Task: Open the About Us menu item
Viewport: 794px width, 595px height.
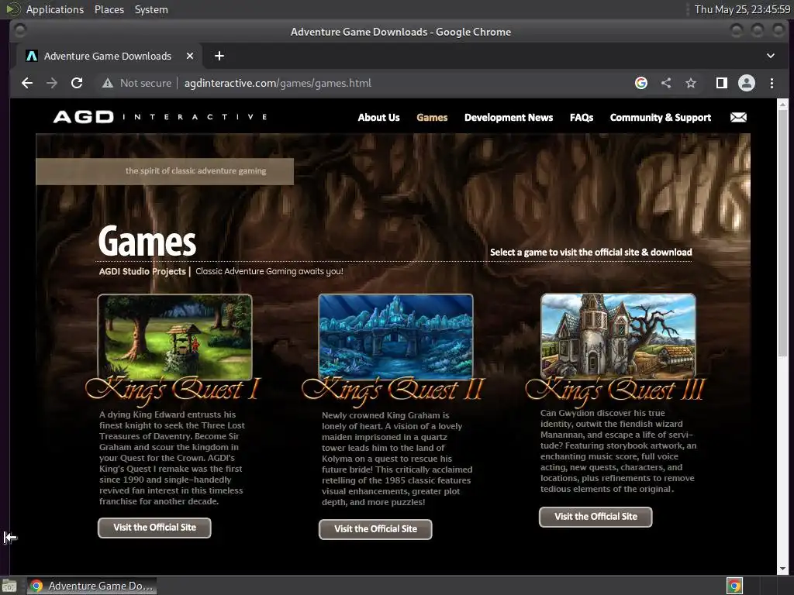Action: click(x=378, y=118)
